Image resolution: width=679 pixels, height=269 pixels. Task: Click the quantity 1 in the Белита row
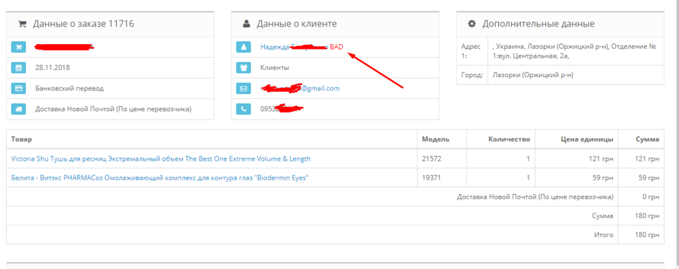528,178
